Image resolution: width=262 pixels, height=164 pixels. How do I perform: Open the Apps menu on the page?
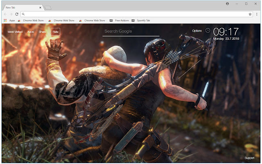tap(30, 32)
